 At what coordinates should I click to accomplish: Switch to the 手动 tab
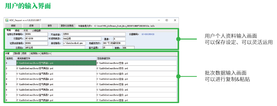[17, 30]
